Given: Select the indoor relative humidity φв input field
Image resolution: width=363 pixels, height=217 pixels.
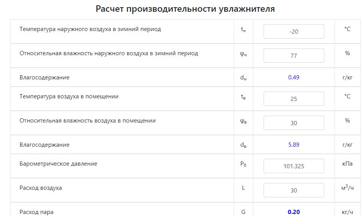Looking at the screenshot, I should coord(294,123).
